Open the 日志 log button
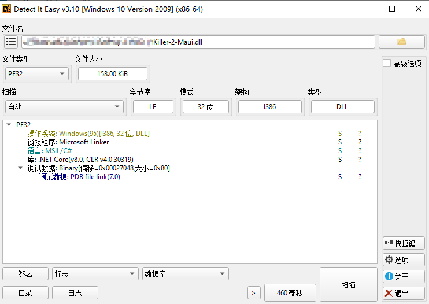The width and height of the screenshot is (429, 304). 75,293
